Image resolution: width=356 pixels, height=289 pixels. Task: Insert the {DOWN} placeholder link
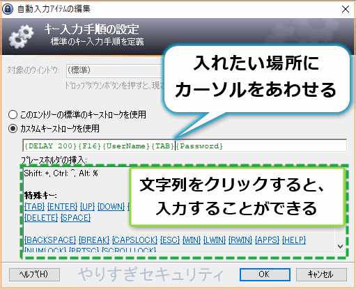click(x=111, y=206)
